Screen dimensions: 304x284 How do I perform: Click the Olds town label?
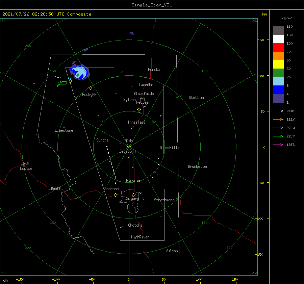pos(129,141)
